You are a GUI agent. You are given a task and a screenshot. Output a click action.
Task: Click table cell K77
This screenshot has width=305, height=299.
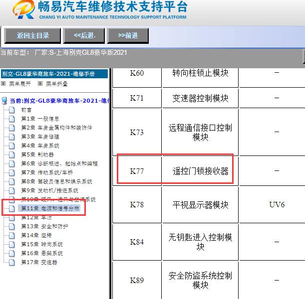point(137,171)
